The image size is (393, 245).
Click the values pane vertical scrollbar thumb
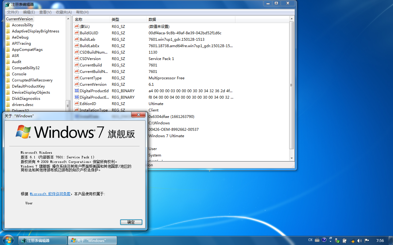(x=292, y=85)
